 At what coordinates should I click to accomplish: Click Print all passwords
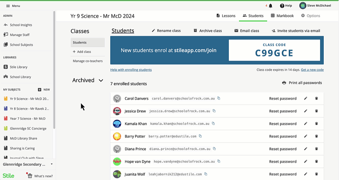[302, 83]
